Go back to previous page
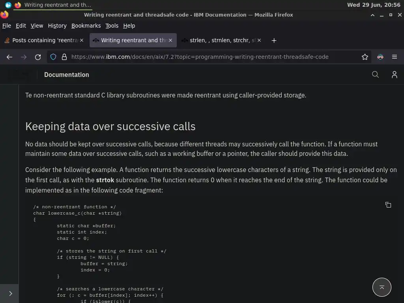This screenshot has width=404, height=303. pos(9,57)
